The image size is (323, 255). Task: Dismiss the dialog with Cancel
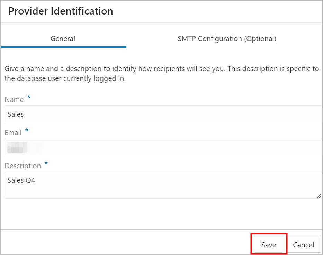(304, 244)
